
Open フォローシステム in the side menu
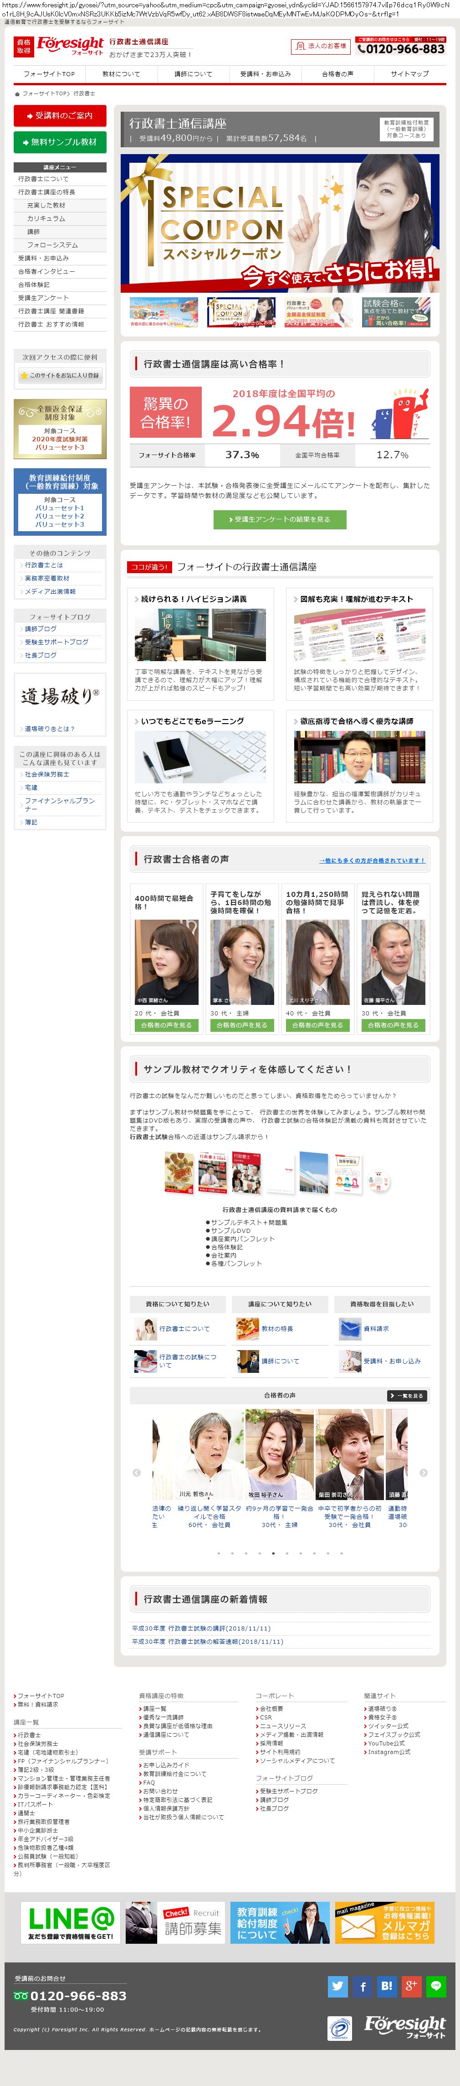pos(52,244)
